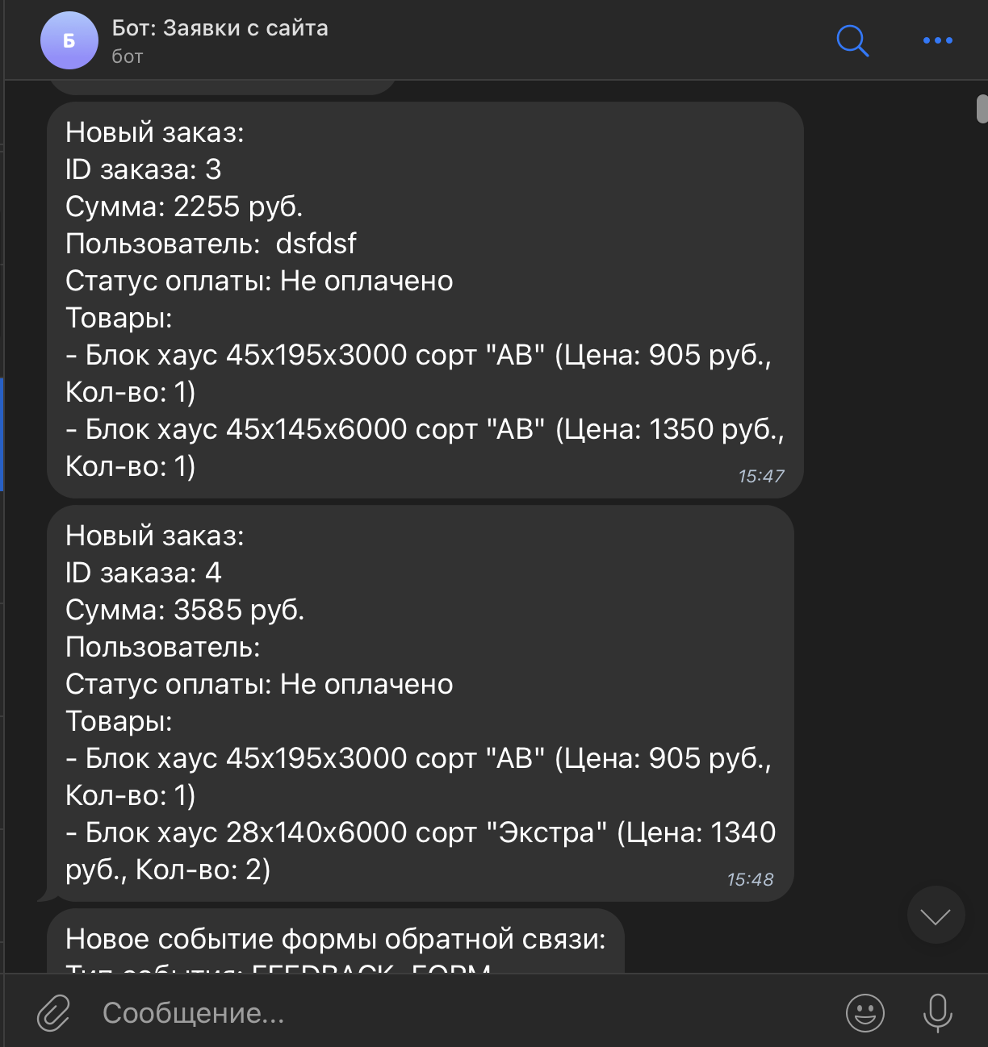
Task: Jump to latest message via down chevron
Action: point(936,916)
